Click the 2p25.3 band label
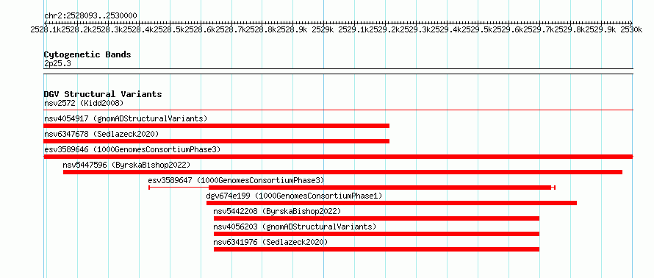Screen dimensions: 654x278 click(x=57, y=63)
